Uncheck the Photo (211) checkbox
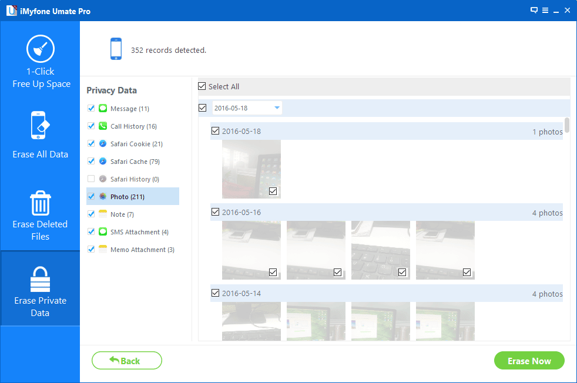 [x=91, y=196]
